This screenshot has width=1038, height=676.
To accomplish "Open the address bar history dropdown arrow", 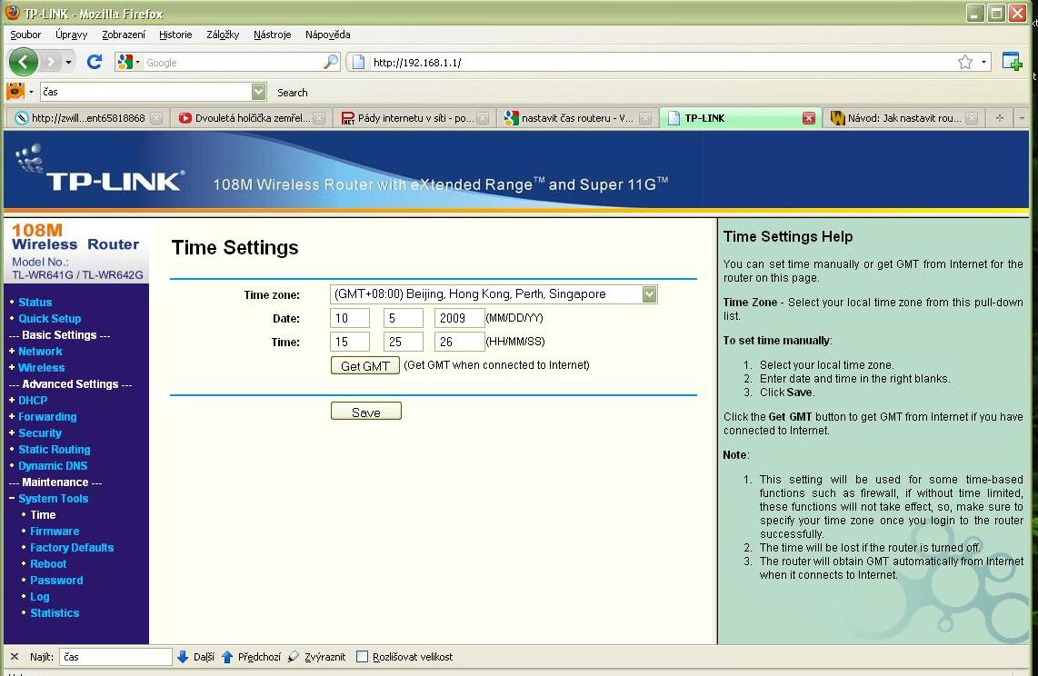I will 983,62.
